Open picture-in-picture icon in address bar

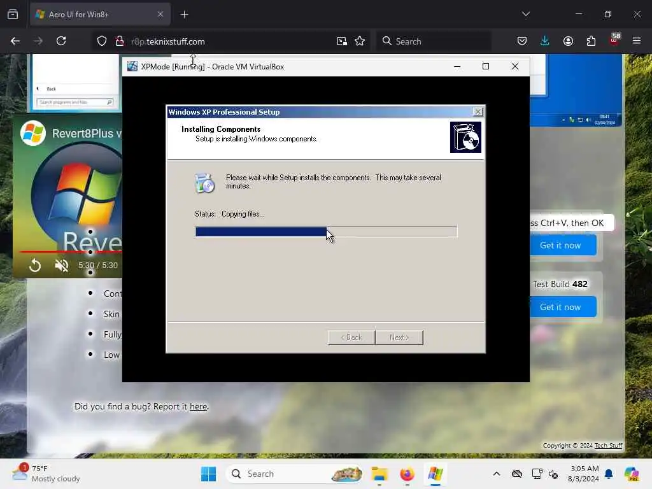coord(342,41)
